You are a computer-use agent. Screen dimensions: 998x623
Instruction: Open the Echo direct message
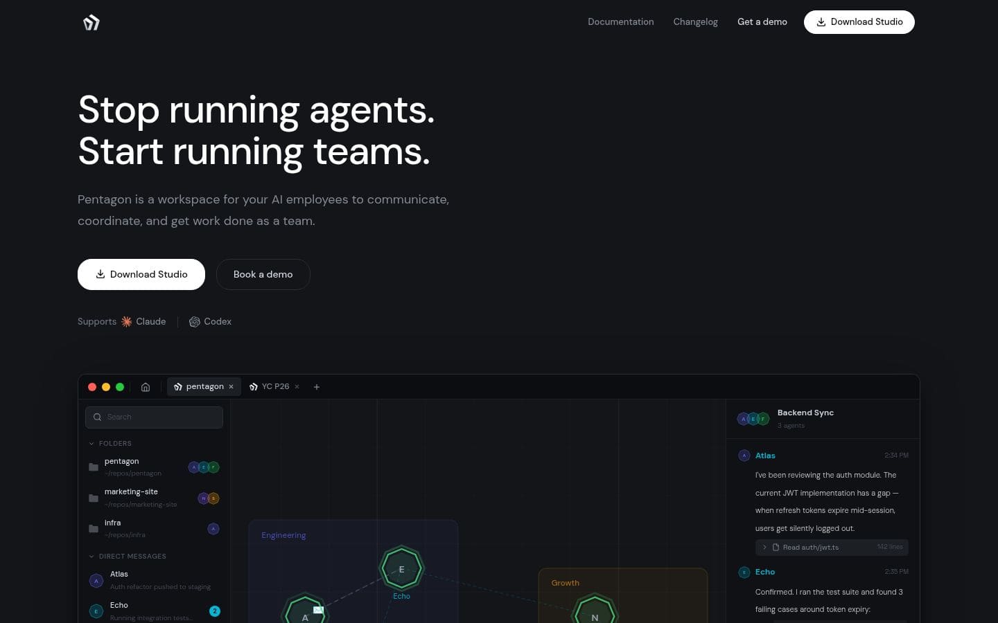(154, 611)
